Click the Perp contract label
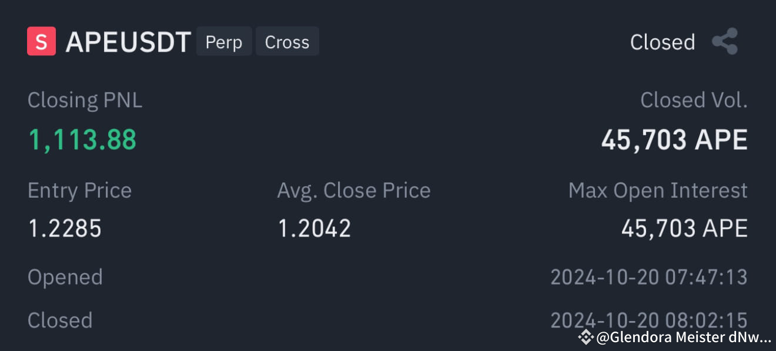 click(x=224, y=42)
